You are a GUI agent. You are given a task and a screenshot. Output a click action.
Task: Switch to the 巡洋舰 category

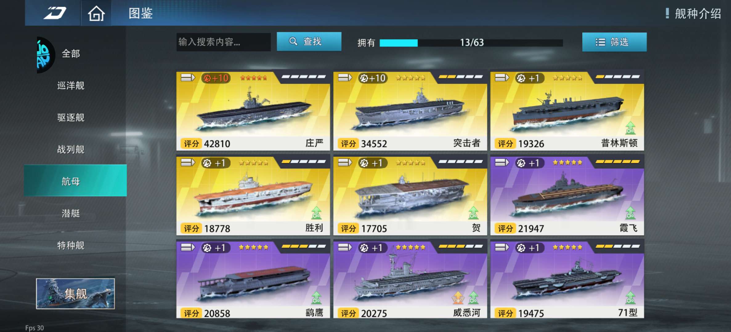71,85
